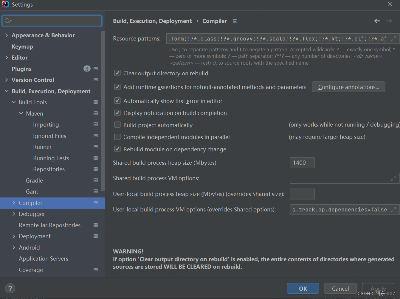
Task: Expand Appearance & Behavior section
Action: pyautogui.click(x=7, y=35)
